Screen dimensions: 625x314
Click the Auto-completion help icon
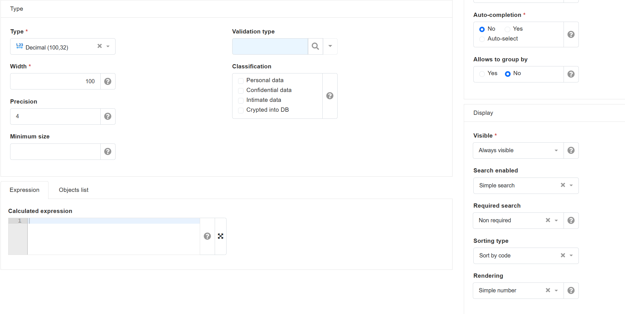point(571,35)
